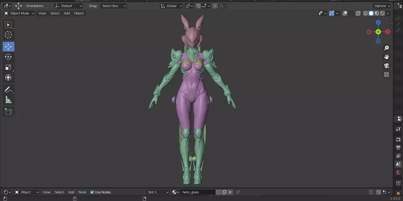The width and height of the screenshot is (403, 201).
Task: Click the blue Z axis gizmo
Action: (x=378, y=22)
